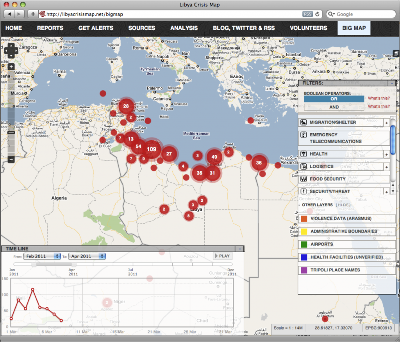
Task: Reload the page with the refresh icon
Action: 318,14
